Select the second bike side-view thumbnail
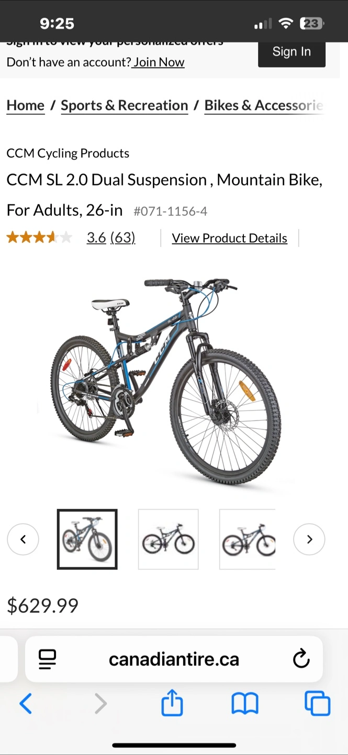The height and width of the screenshot is (755, 348). coord(169,539)
